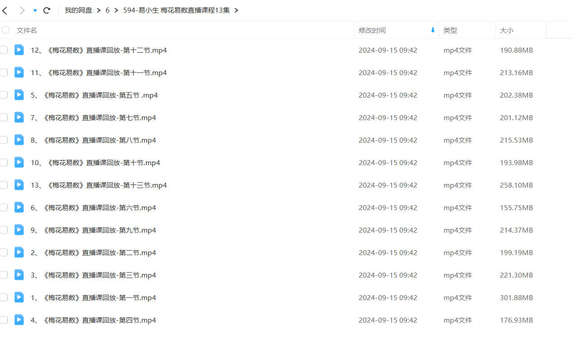Click the video icon of 第四节.mp4
The image size is (573, 337).
click(19, 319)
